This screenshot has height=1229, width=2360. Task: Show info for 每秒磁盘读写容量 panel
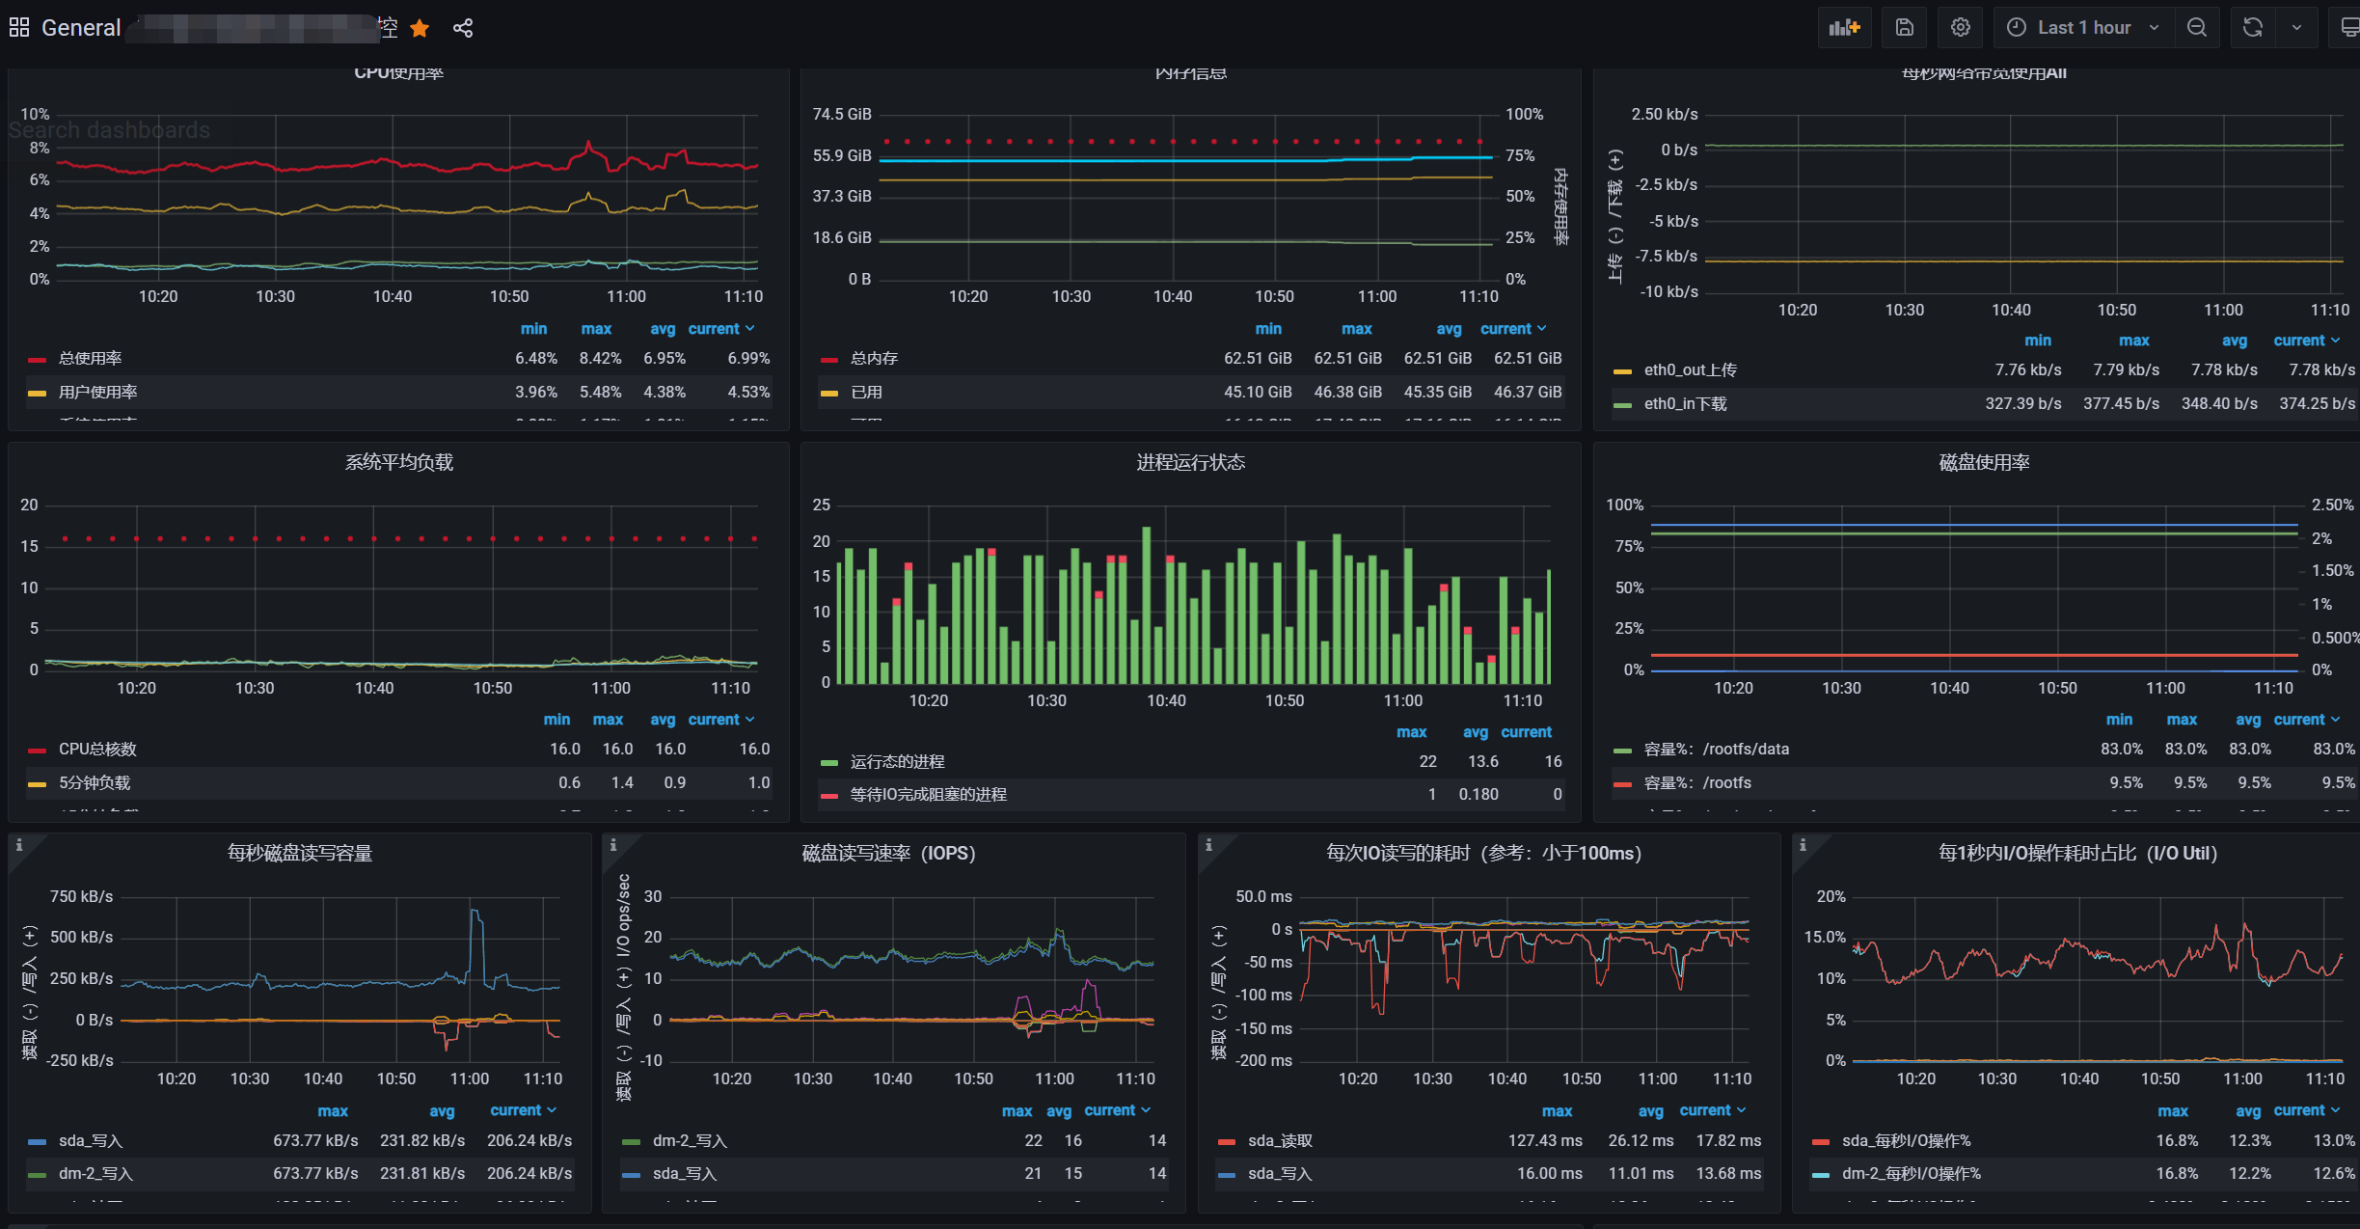pyautogui.click(x=19, y=844)
